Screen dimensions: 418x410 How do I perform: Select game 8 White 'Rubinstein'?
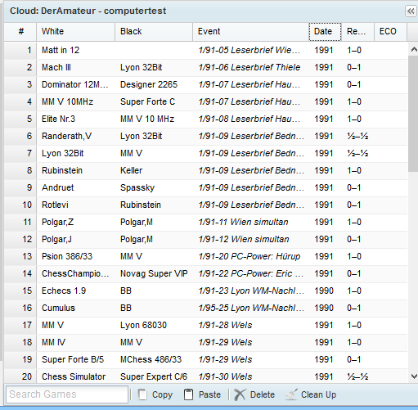[205, 170]
